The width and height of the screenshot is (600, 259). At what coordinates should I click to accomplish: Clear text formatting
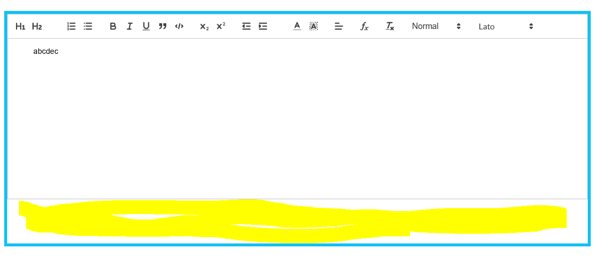pyautogui.click(x=390, y=26)
